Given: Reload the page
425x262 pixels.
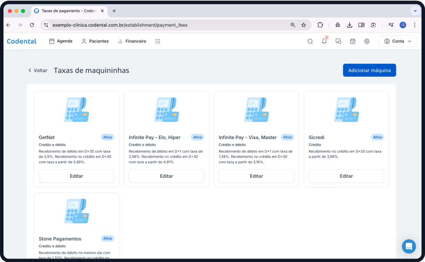Looking at the screenshot, I should pyautogui.click(x=32, y=25).
